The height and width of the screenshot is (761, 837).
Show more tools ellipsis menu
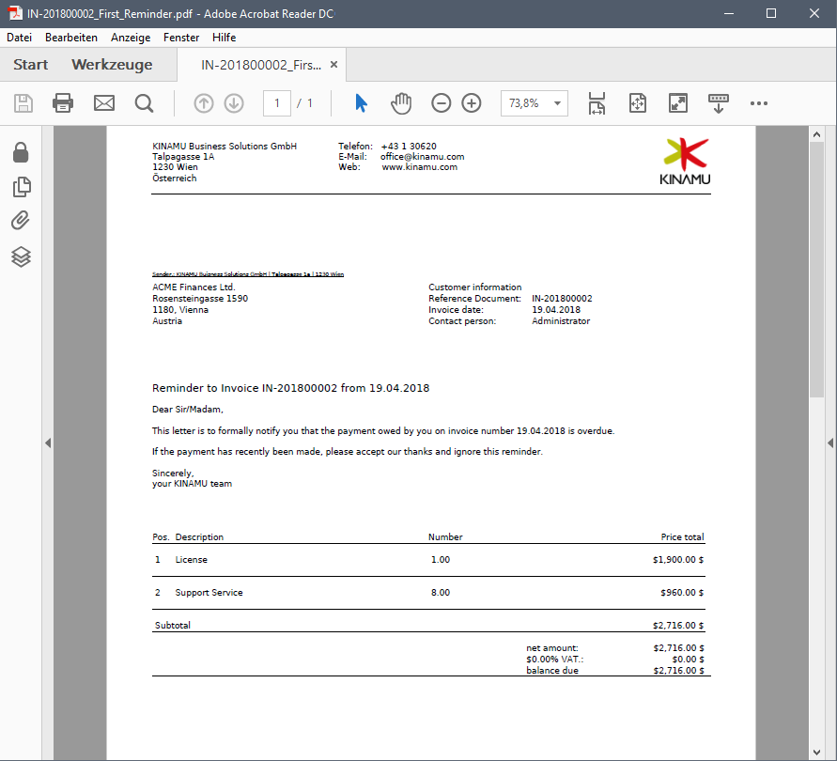758,103
